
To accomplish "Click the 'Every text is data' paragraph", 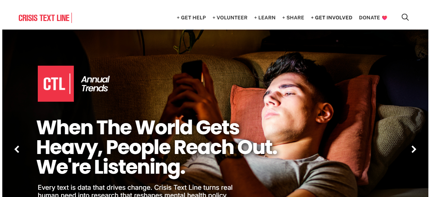I will point(135,191).
